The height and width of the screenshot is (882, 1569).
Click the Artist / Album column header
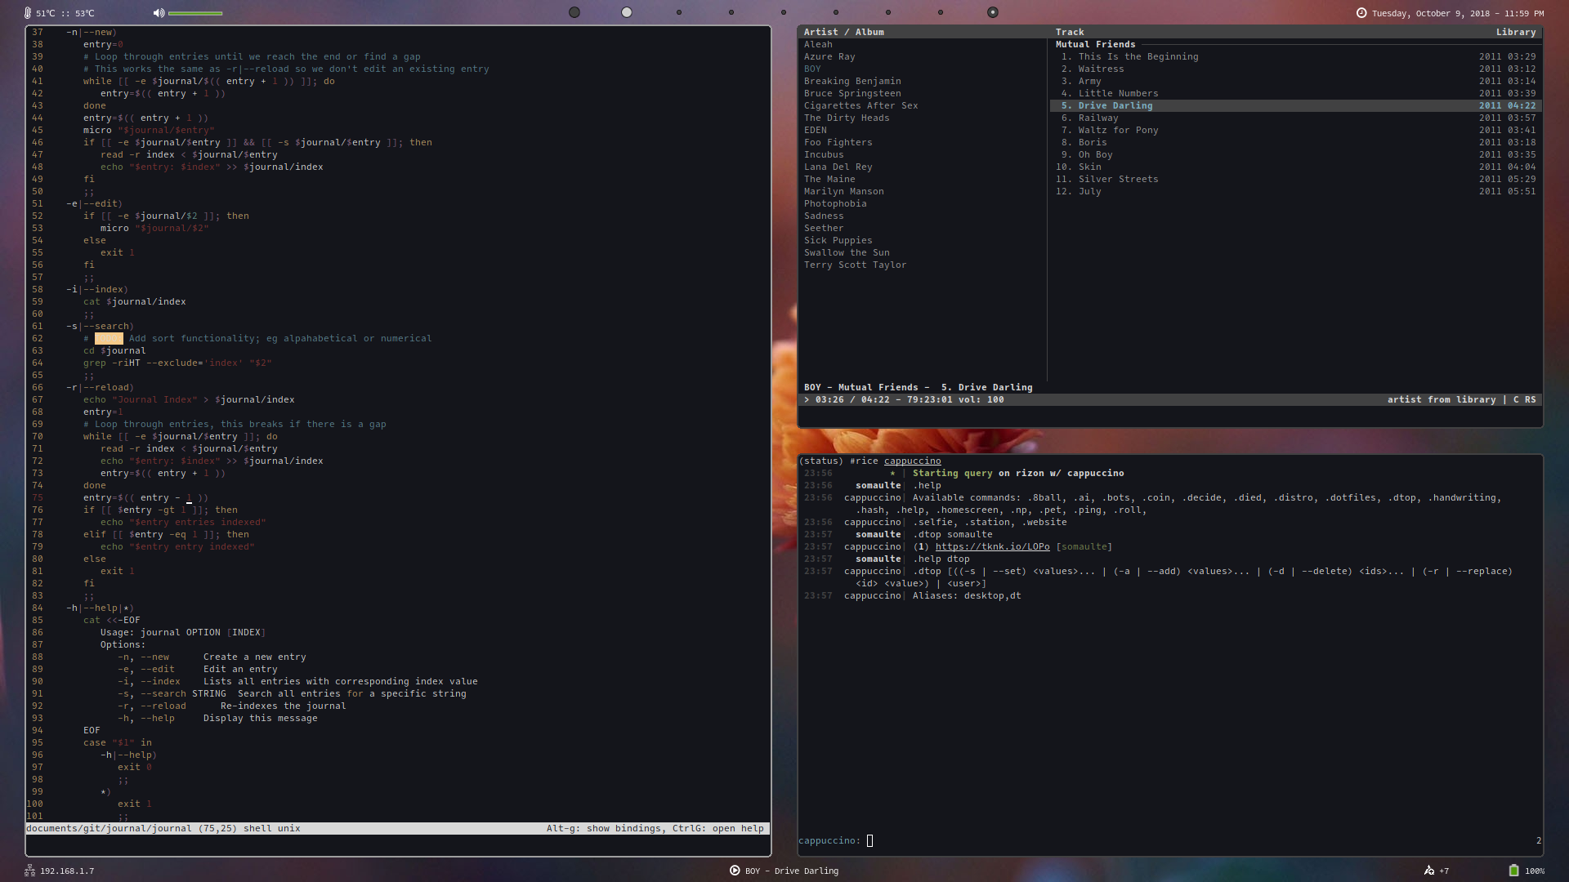pyautogui.click(x=844, y=32)
